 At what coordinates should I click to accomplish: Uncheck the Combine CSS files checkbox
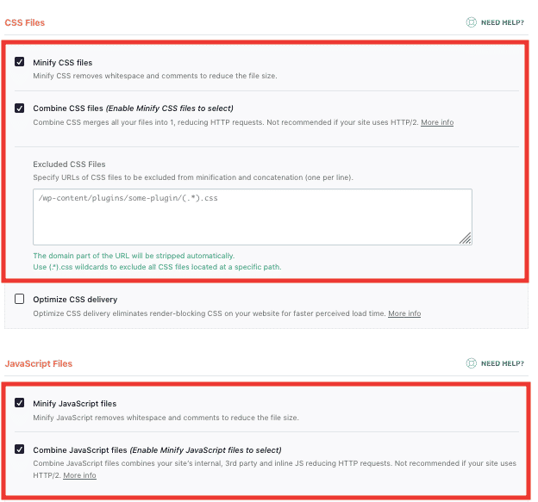(20, 108)
